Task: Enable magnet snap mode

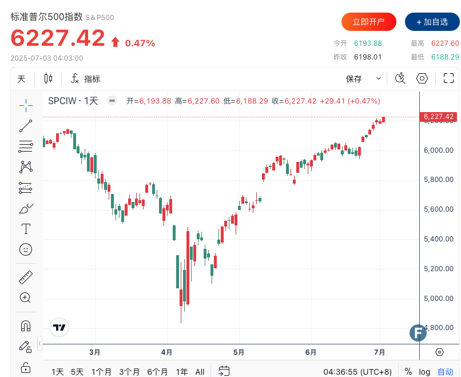Action: 26,326
